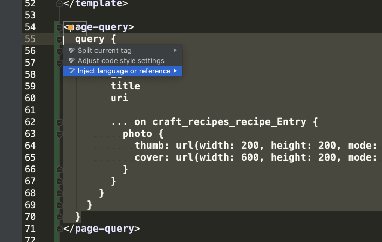Toggle fold marker on line 62 gutter

click(x=59, y=122)
